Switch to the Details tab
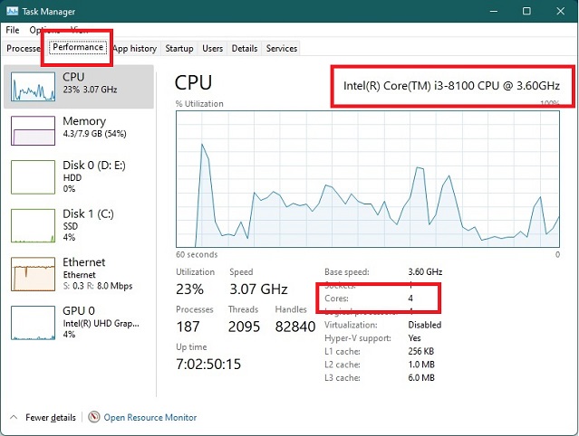Screen dimensions: 579x436 click(245, 48)
